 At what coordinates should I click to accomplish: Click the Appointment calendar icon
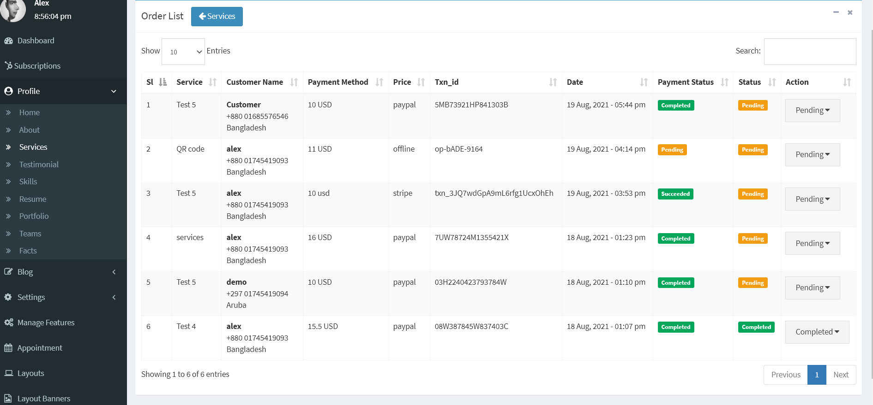click(x=8, y=348)
